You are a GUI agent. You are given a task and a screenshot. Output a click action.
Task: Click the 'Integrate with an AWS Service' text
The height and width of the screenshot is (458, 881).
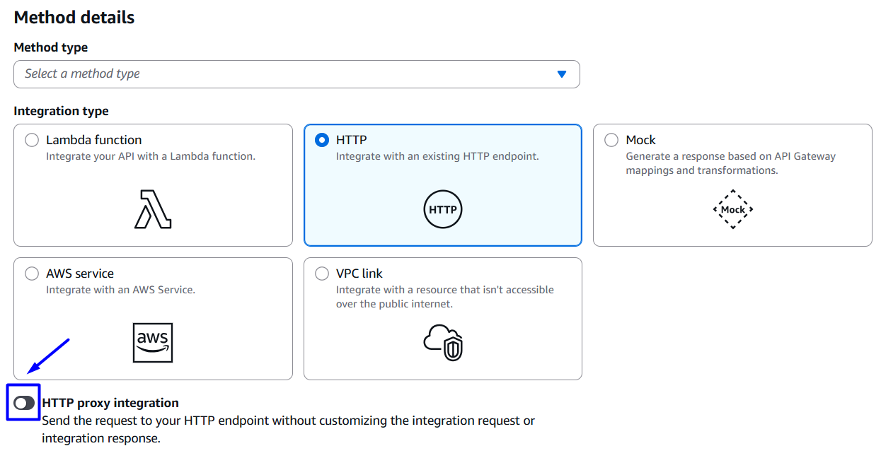point(120,290)
